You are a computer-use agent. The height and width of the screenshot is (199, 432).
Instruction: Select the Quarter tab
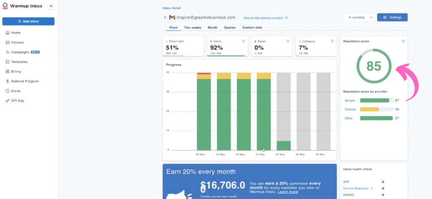pos(229,28)
